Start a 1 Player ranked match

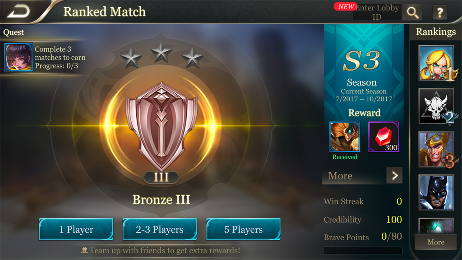[x=76, y=229]
